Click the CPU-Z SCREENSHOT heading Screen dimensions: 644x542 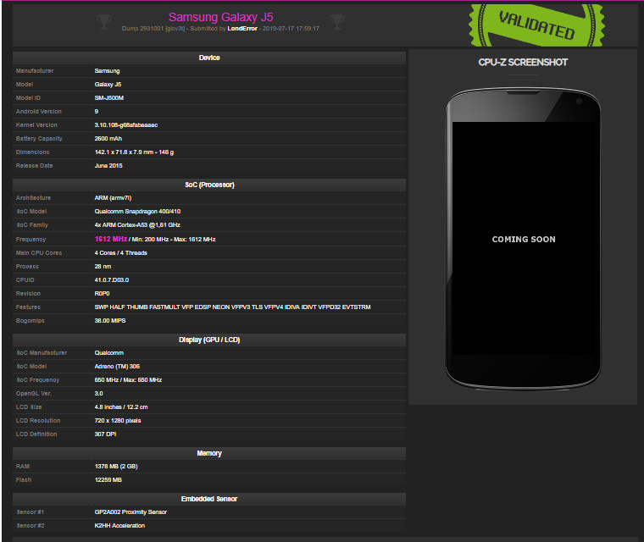coord(523,63)
